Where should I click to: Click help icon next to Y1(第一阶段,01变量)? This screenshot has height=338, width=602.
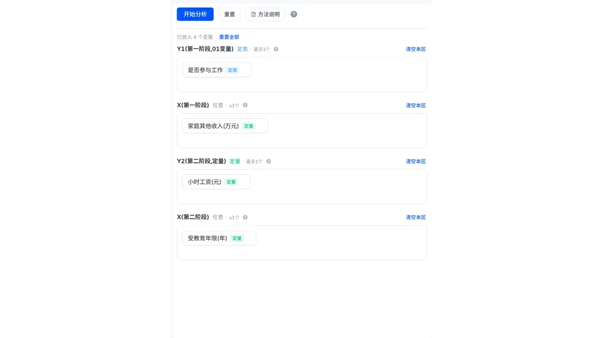[276, 49]
